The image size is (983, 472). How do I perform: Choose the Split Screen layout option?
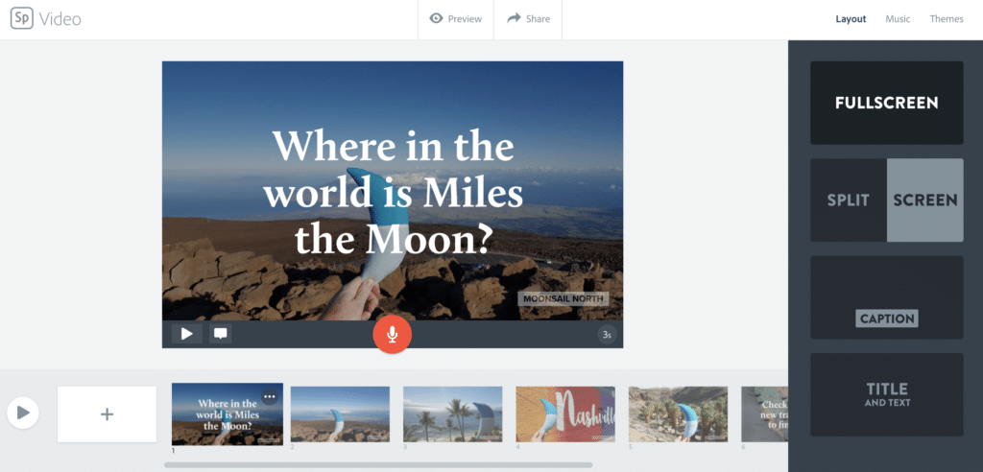pos(886,200)
